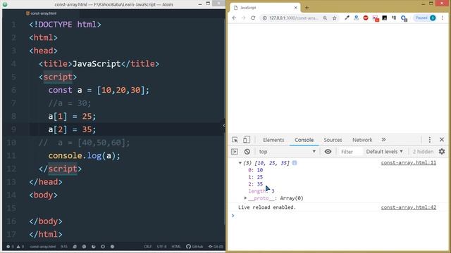This screenshot has height=253, width=451.
Task: Toggle the live expression eye icon
Action: [x=328, y=152]
